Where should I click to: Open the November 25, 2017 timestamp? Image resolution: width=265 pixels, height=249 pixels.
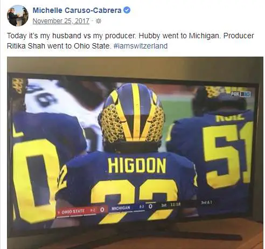(x=61, y=21)
